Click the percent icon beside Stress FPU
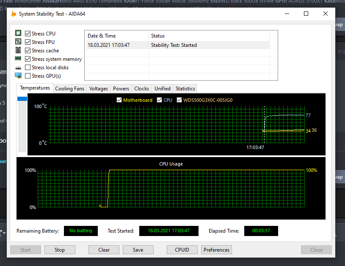 (x=18, y=41)
